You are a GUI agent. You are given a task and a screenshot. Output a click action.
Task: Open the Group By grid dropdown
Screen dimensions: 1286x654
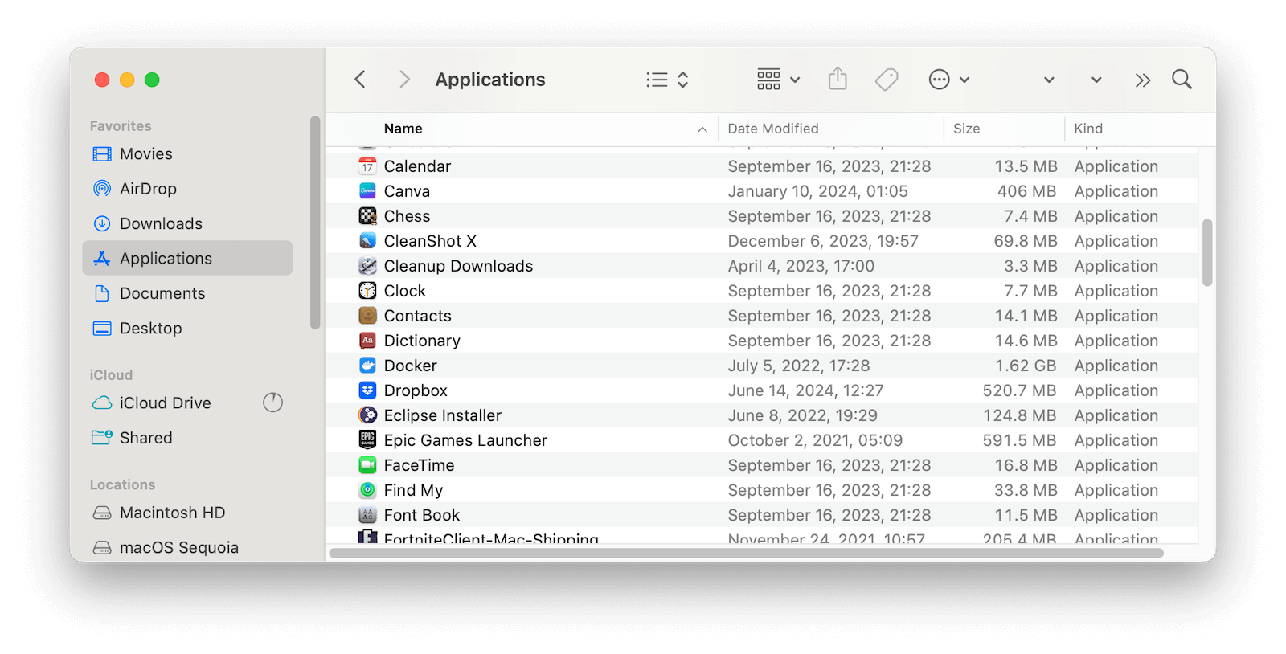point(779,80)
